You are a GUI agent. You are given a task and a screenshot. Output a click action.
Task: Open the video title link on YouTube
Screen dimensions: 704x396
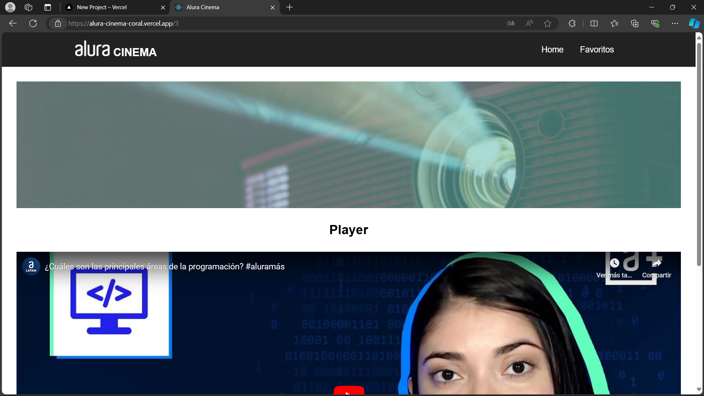pyautogui.click(x=165, y=266)
